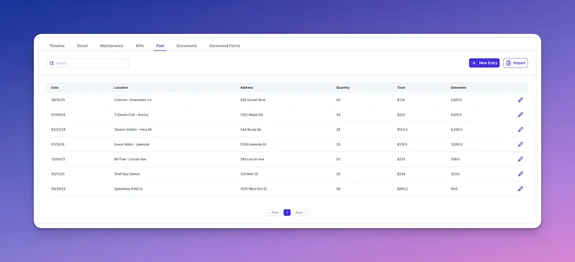Go to previous page with Prev
The image size is (575, 262).
pos(274,212)
